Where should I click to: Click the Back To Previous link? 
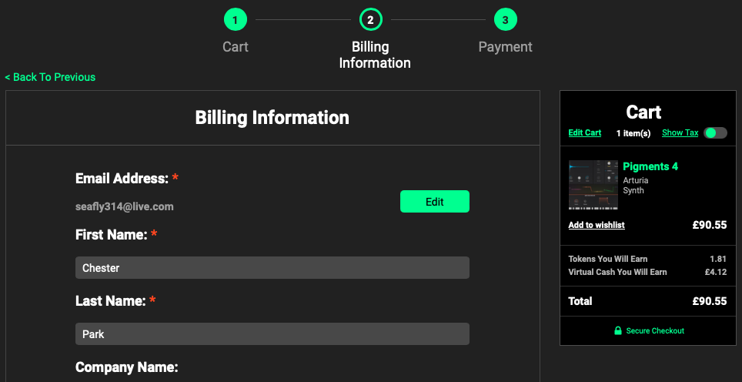(50, 77)
